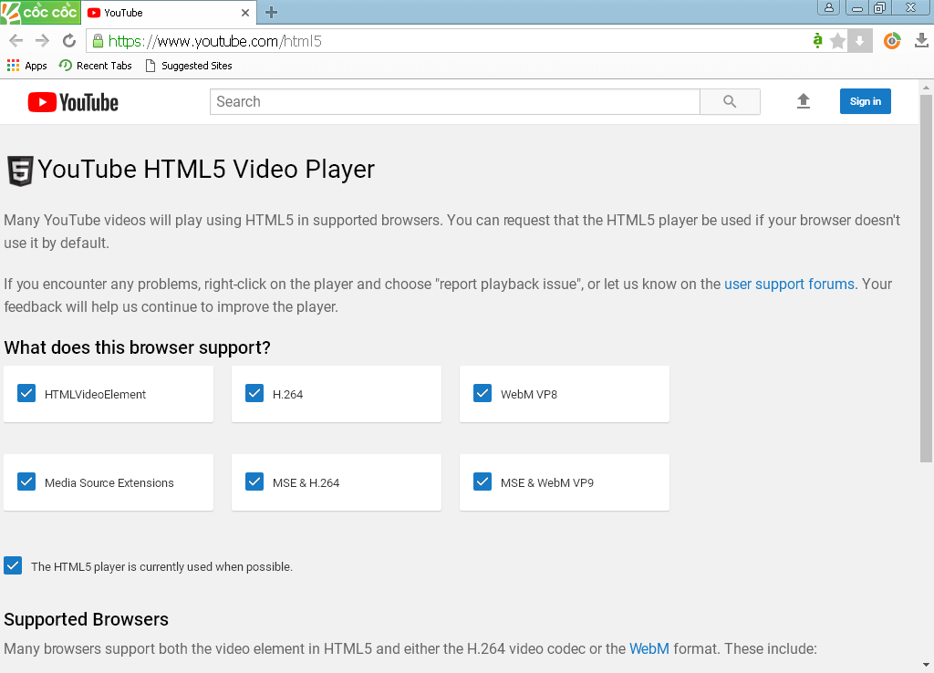Click the green Vietnamese typing 'à' icon
This screenshot has width=934, height=673.
click(817, 41)
